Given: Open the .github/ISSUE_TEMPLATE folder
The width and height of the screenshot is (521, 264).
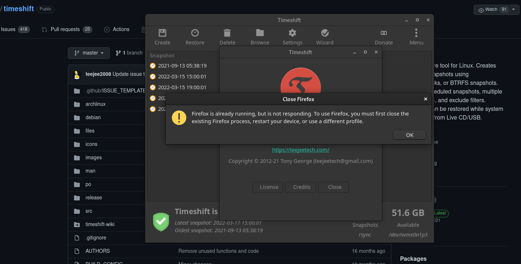Looking at the screenshot, I should click(x=116, y=91).
